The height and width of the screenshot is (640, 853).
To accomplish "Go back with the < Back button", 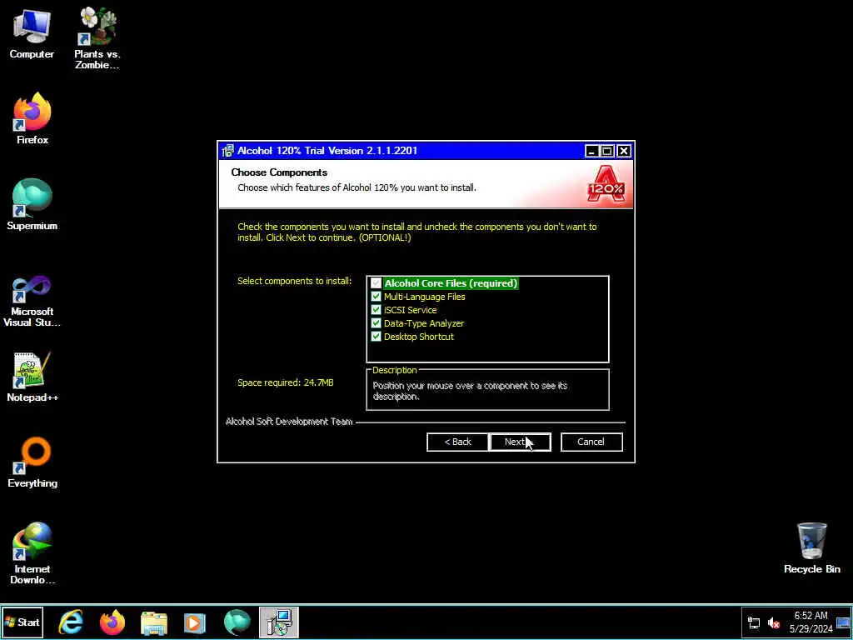I will 457,442.
